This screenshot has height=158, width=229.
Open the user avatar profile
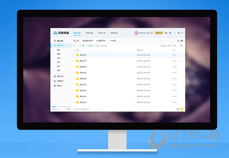pyautogui.click(x=136, y=33)
